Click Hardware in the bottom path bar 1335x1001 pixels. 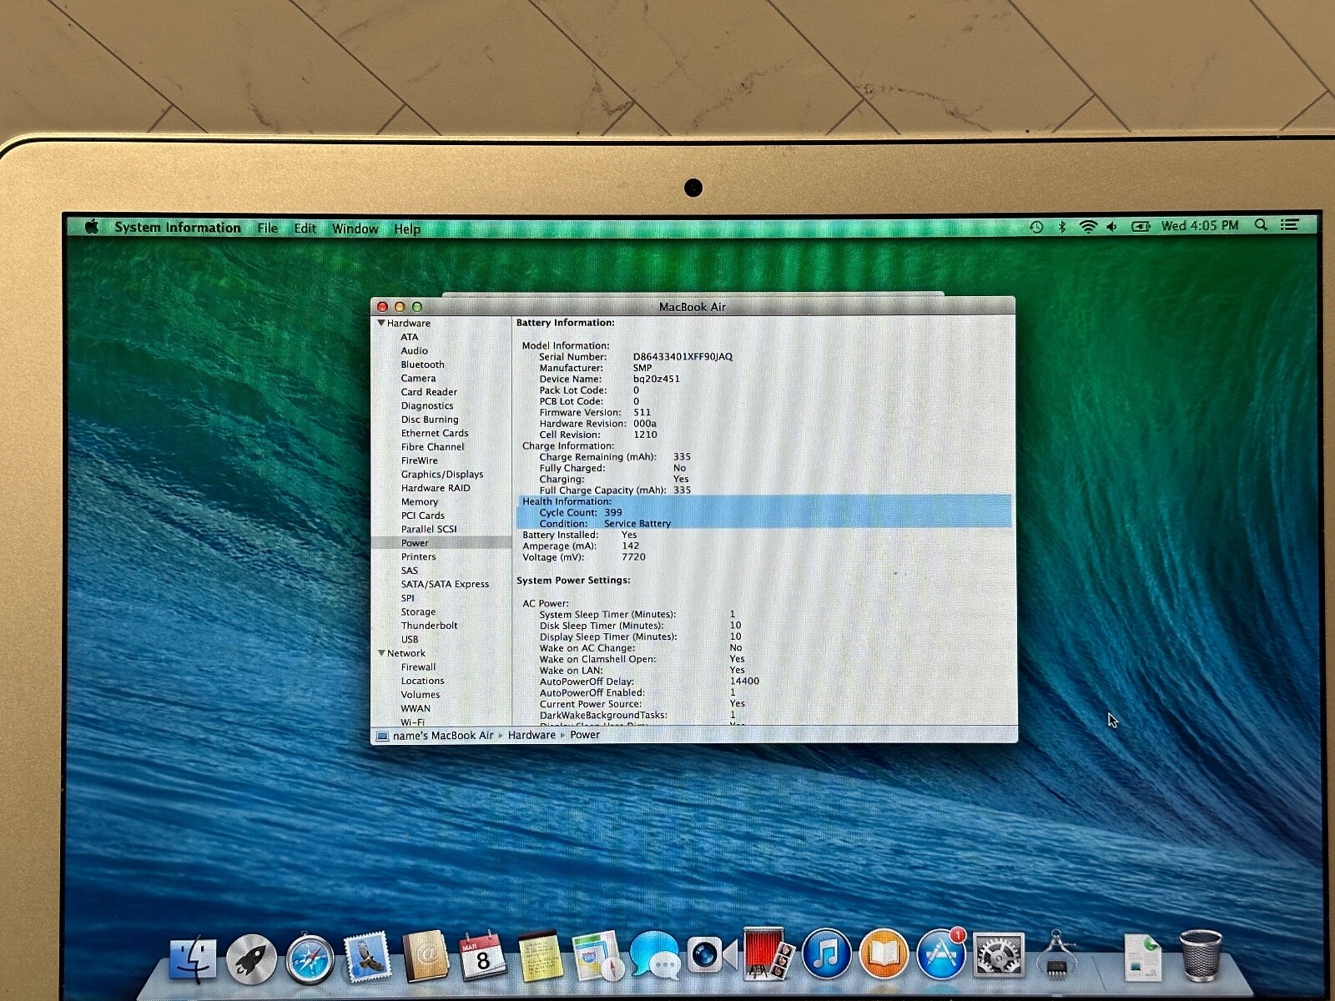tap(531, 735)
